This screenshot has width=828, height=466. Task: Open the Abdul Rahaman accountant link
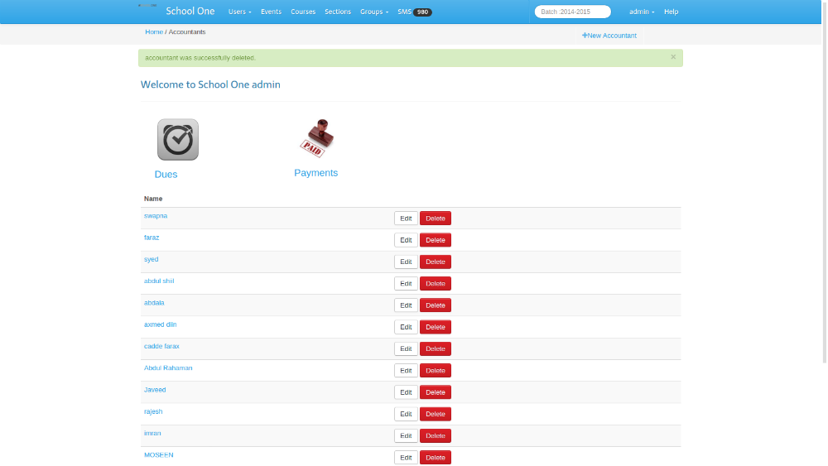pyautogui.click(x=168, y=368)
